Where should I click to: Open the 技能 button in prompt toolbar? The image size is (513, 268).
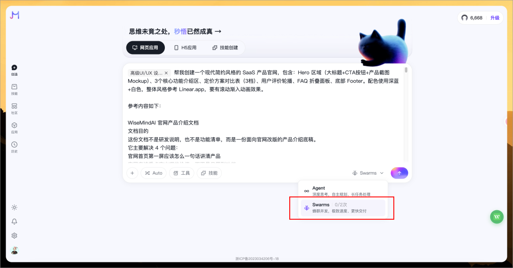pyautogui.click(x=209, y=173)
